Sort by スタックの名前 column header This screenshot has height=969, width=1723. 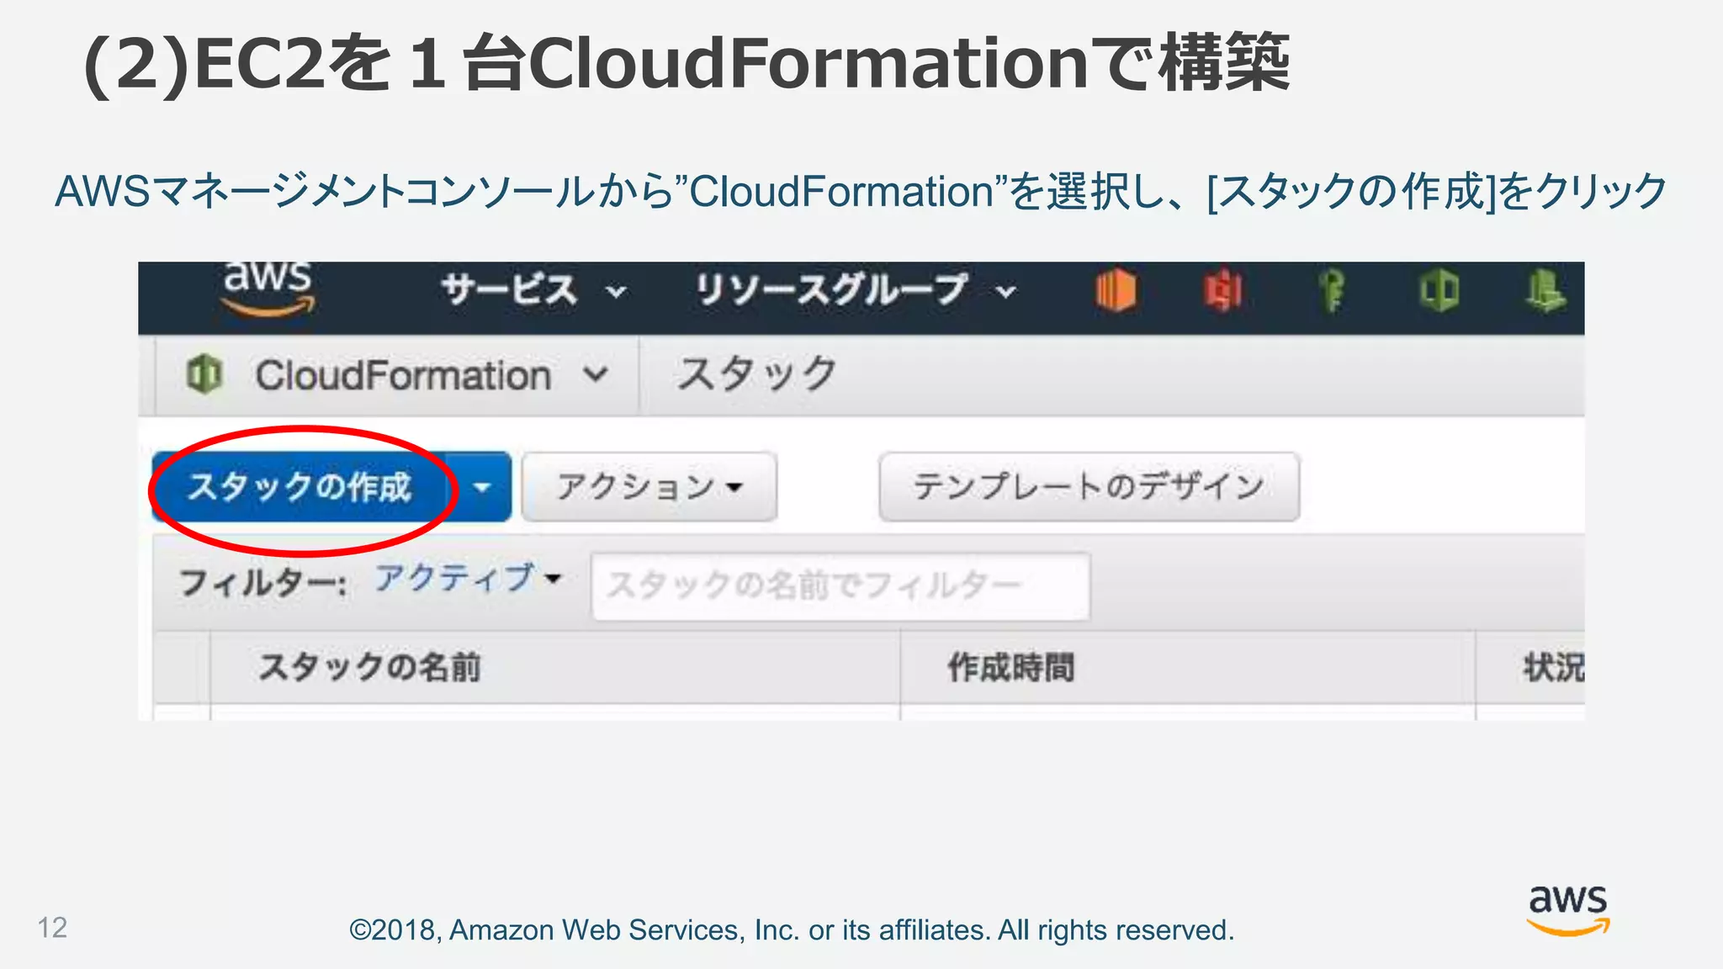(555, 667)
